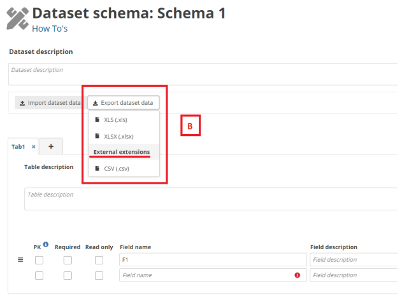The image size is (409, 300).
Task: Choose XLSX (.xlsx) export option
Action: (119, 136)
